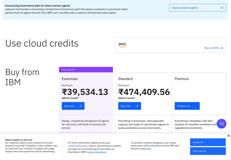The height and width of the screenshot is (160, 231).
Task: Click More options in cookie banner
Action: pos(208,151)
